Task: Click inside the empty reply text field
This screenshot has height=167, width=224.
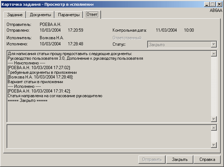Action: (x=108, y=136)
